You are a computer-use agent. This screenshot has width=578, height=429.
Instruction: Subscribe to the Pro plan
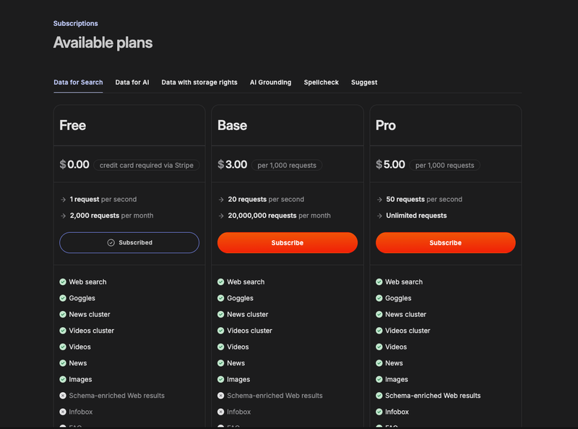tap(445, 242)
